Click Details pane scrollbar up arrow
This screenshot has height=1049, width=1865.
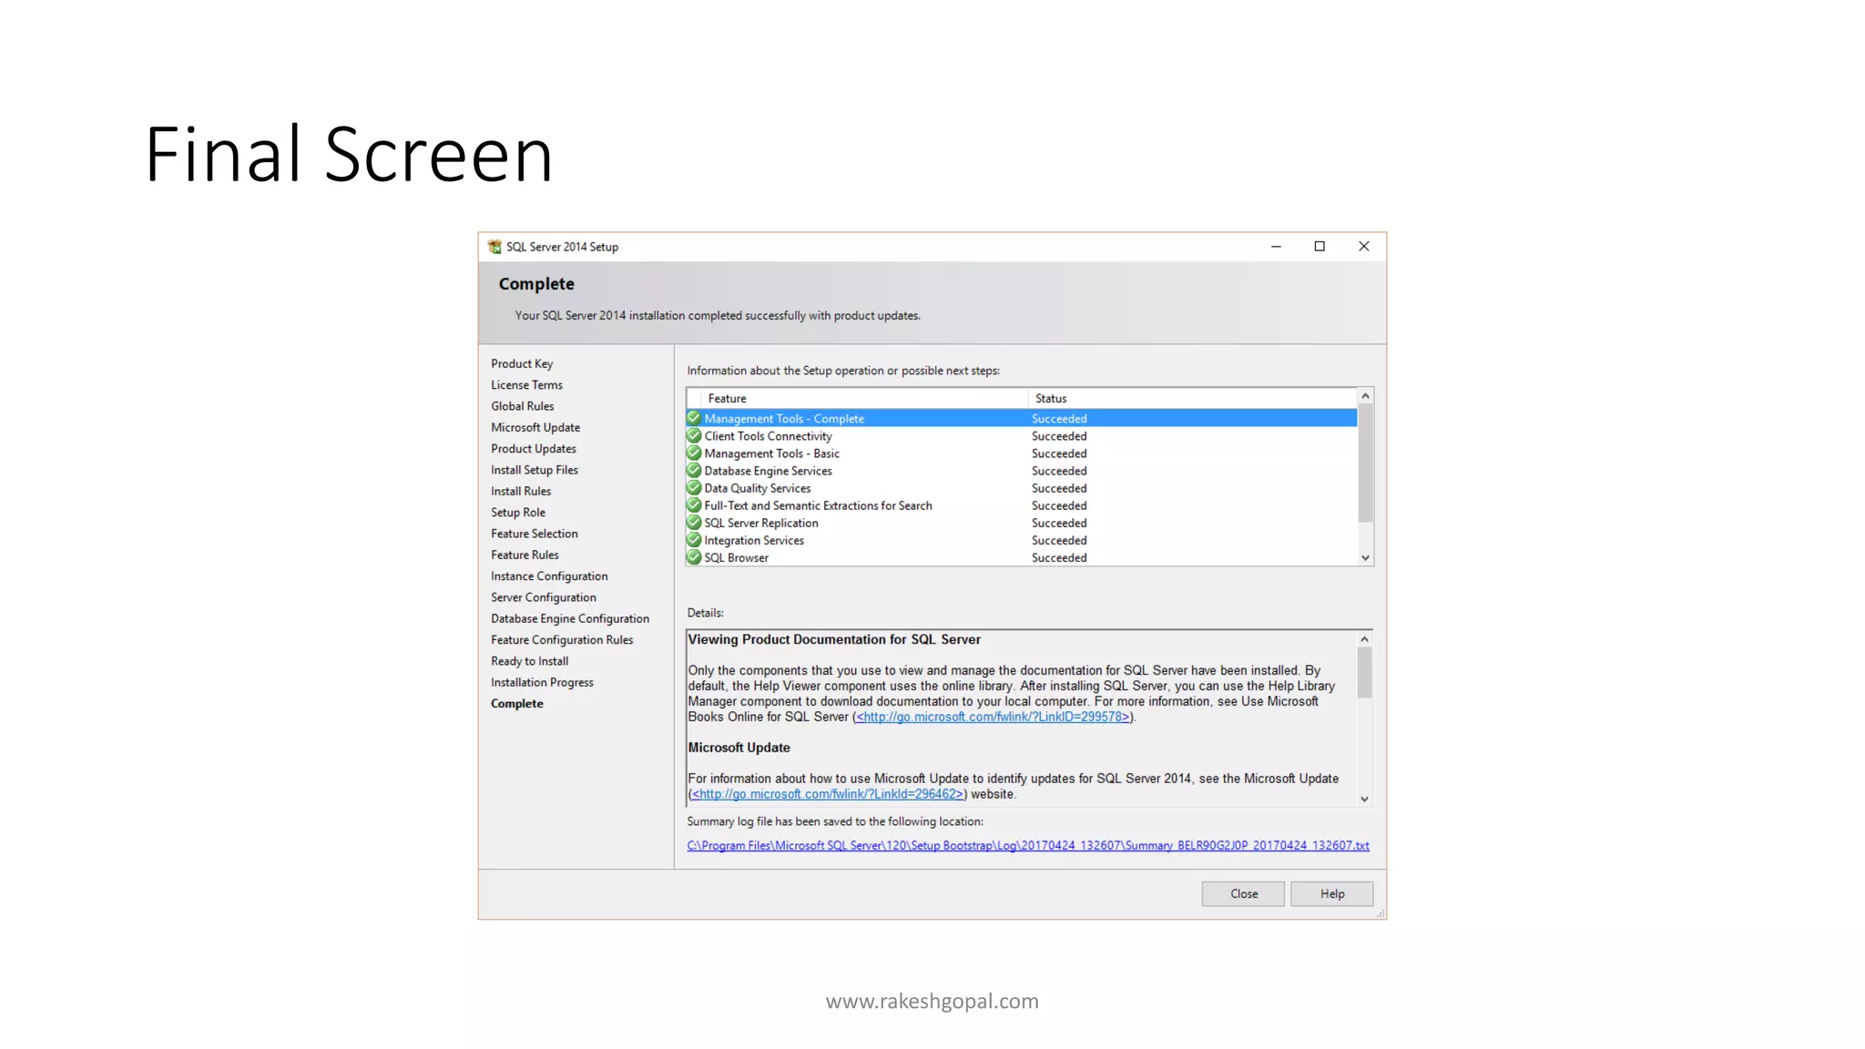(x=1364, y=639)
